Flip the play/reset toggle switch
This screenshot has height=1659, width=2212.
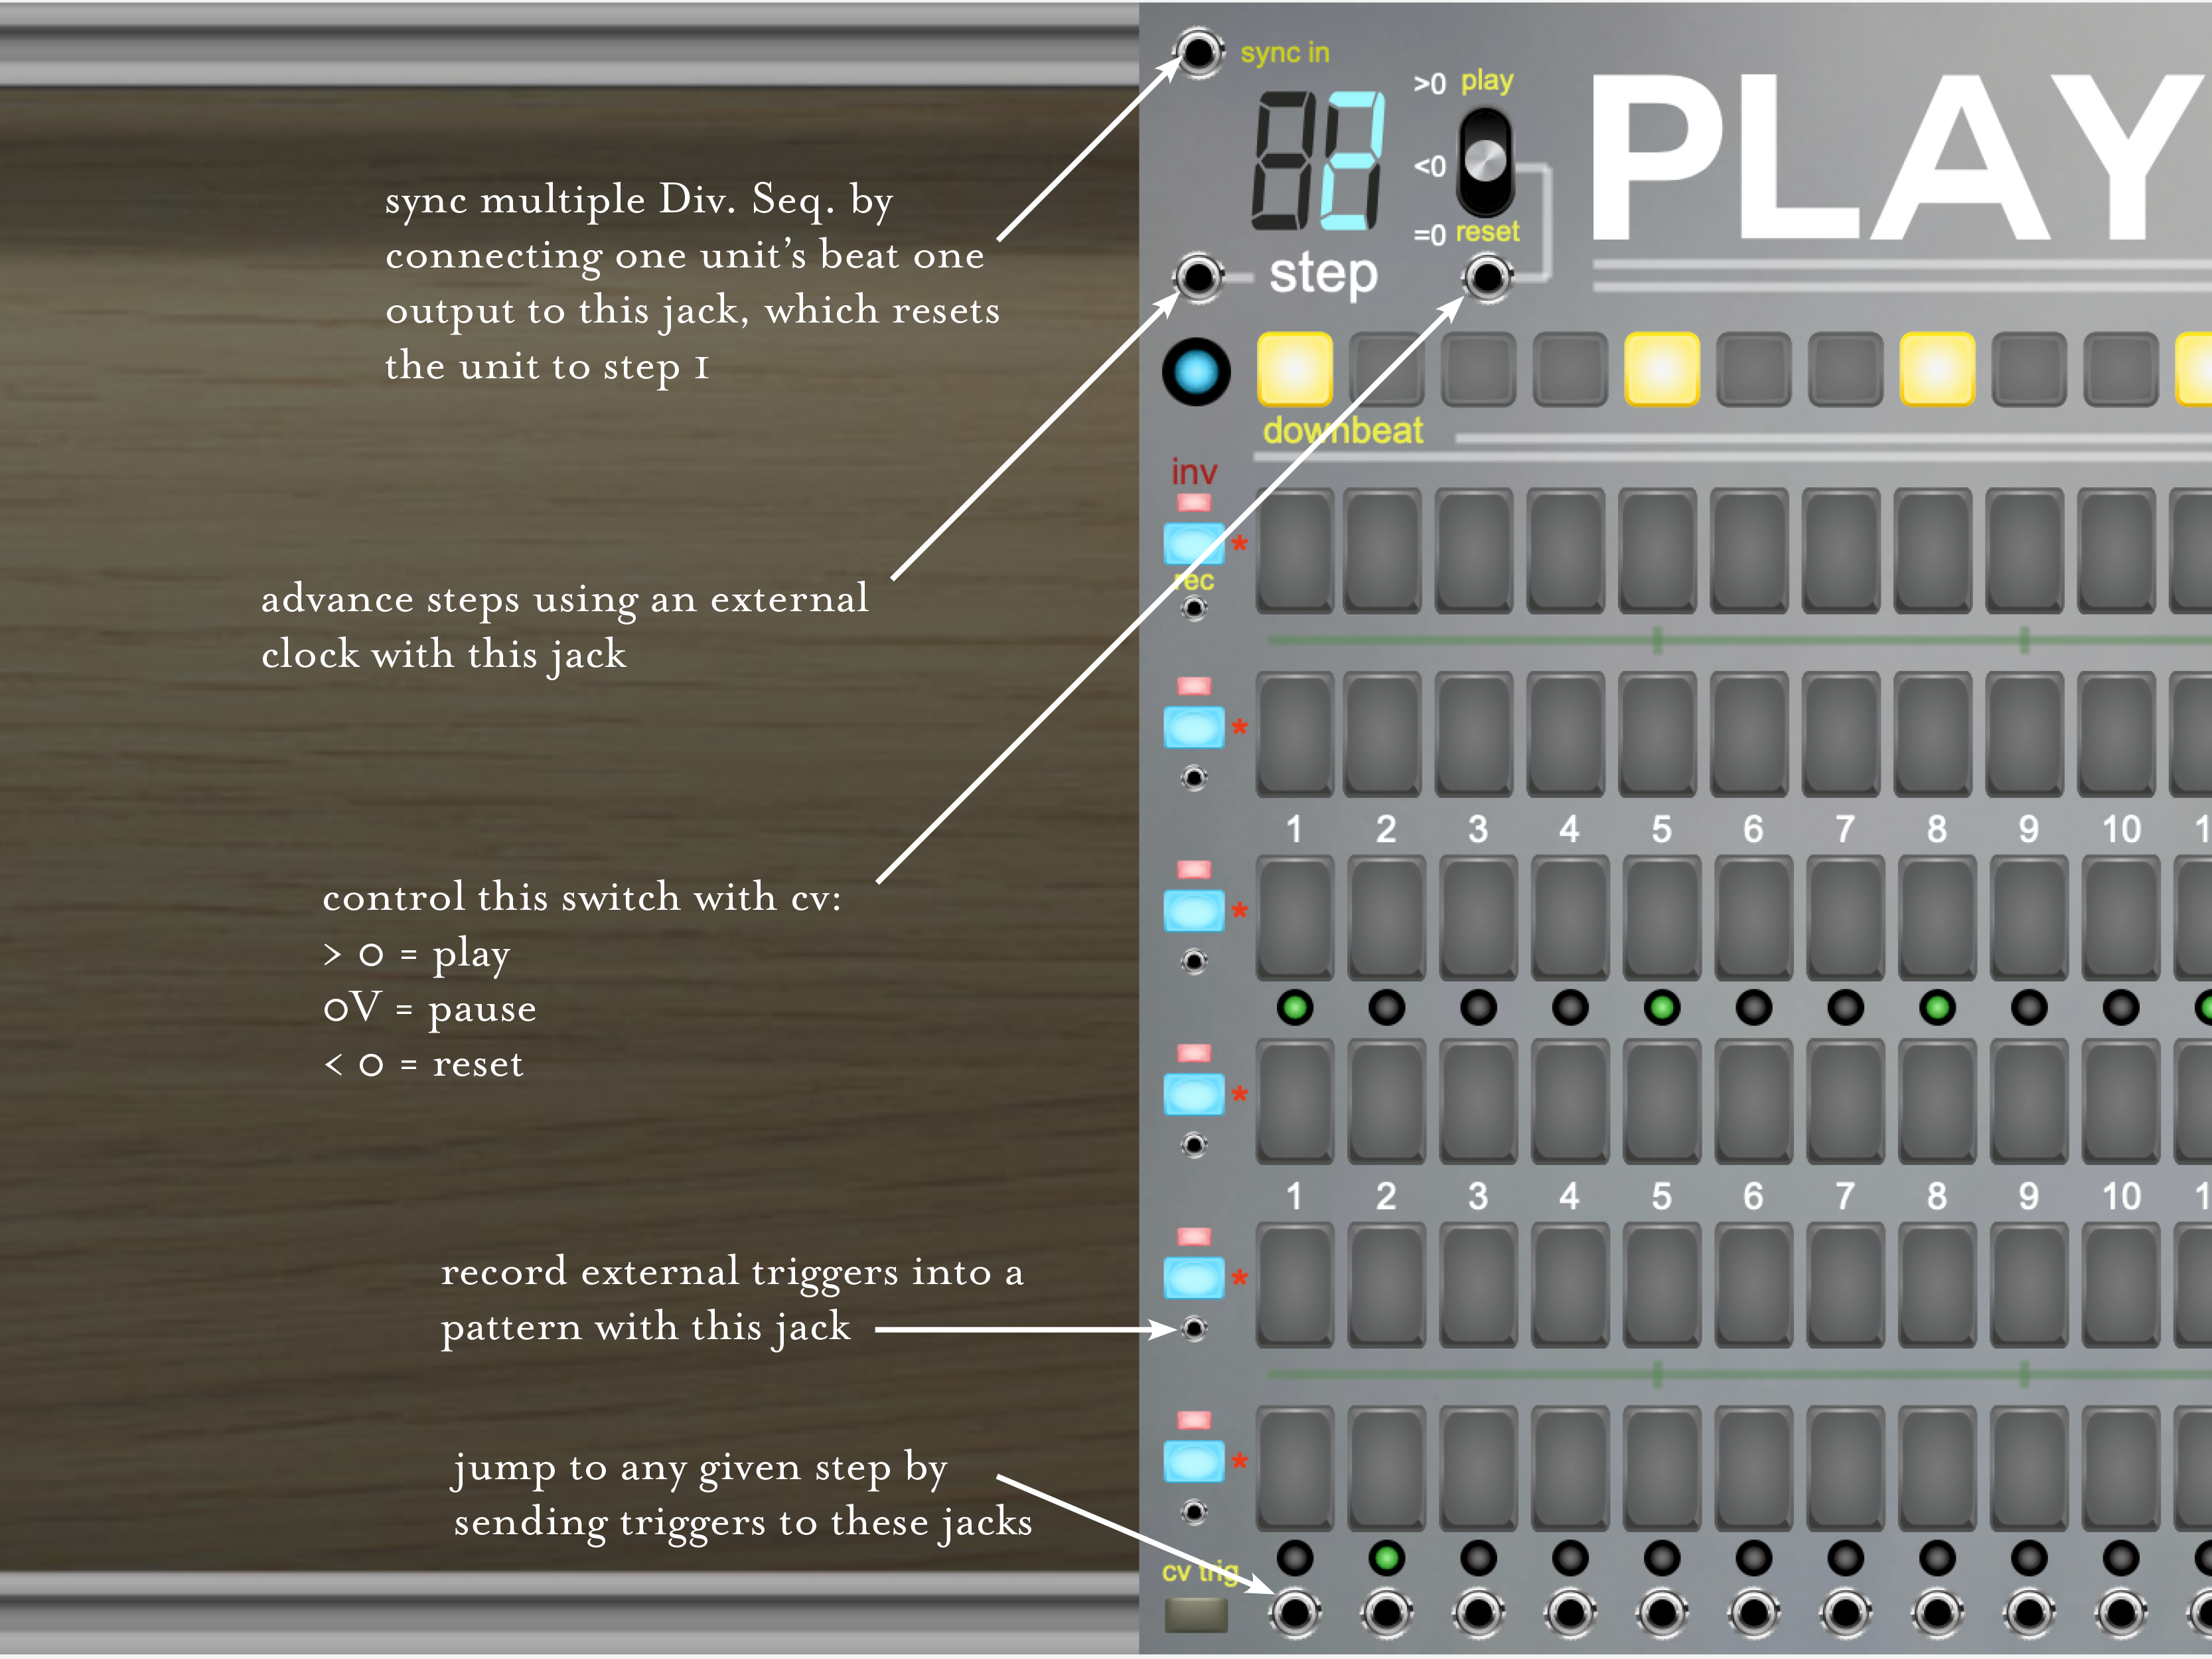click(1485, 161)
